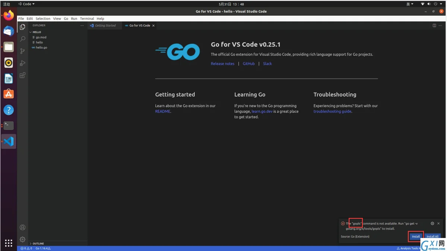Open the troubleshooting guide link
The width and height of the screenshot is (447, 251).
[x=332, y=111]
